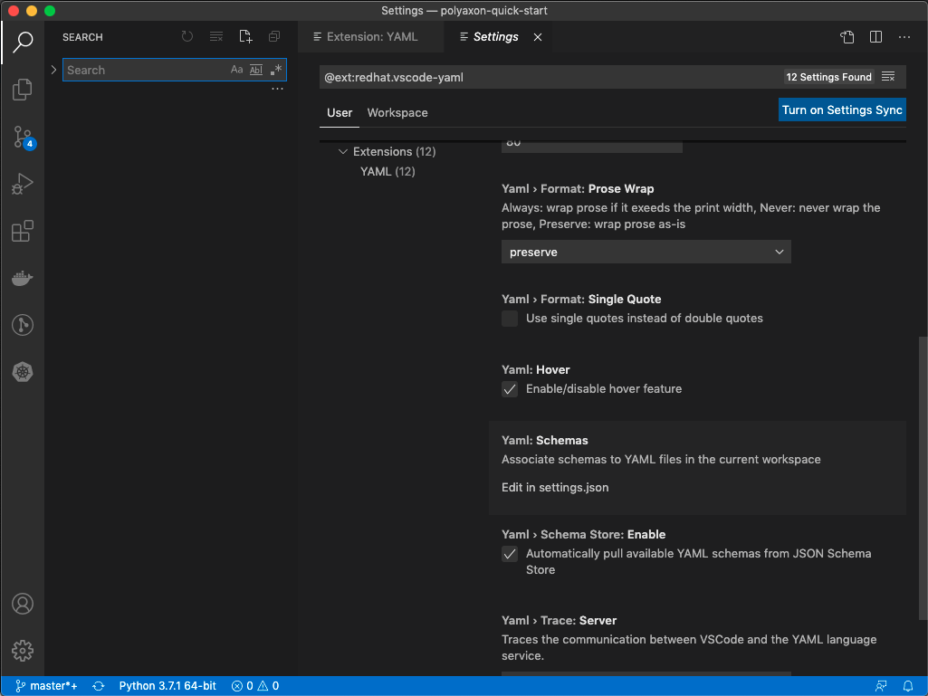Screen dimensions: 928x696
Task: Select the Extensions (12) tree item
Action: [394, 151]
